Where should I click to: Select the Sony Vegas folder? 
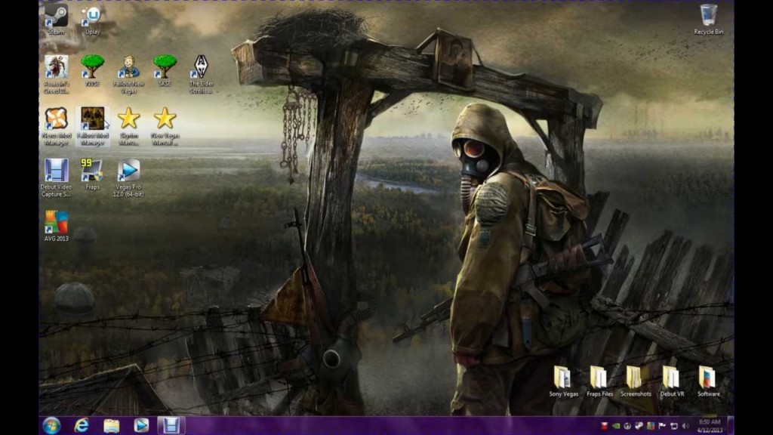pyautogui.click(x=563, y=381)
